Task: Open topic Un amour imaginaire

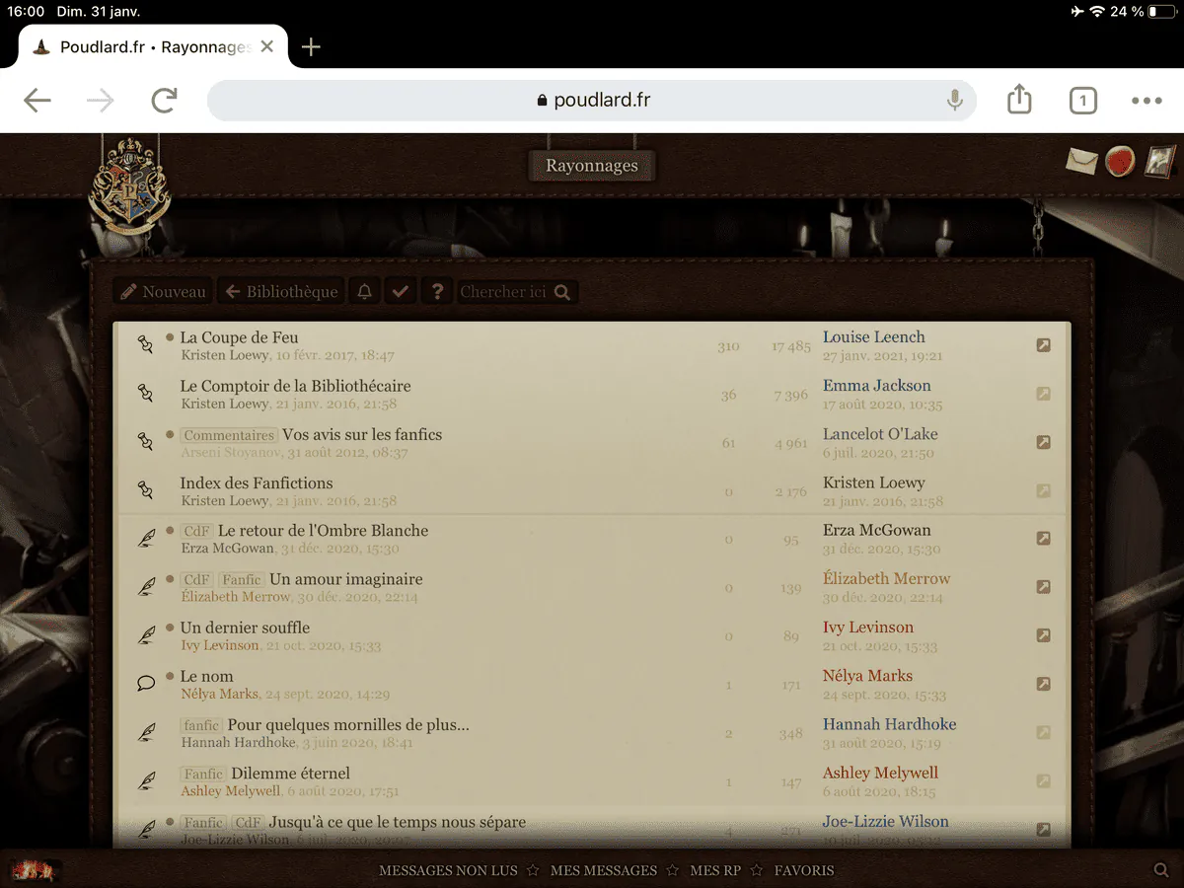Action: [346, 579]
